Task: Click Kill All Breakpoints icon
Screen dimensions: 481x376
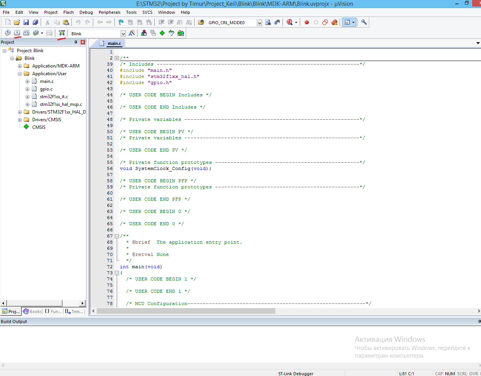Action: click(334, 22)
